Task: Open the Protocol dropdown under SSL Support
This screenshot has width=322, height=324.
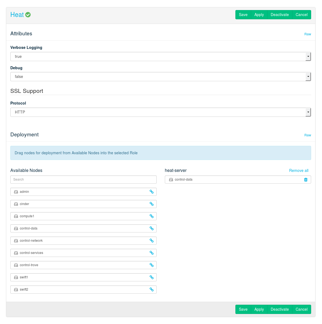Action: point(160,112)
